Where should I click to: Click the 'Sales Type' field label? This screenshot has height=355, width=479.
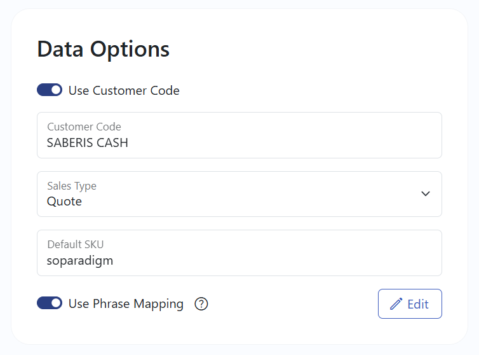(x=72, y=186)
